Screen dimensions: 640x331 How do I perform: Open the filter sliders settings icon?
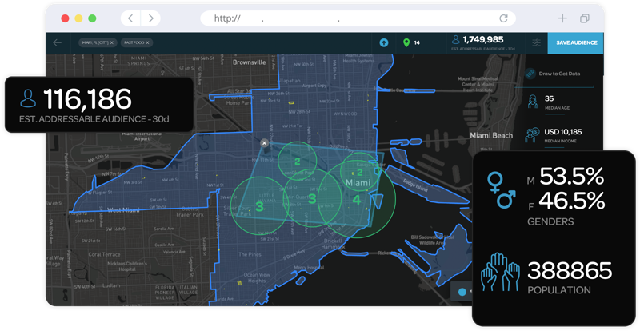tap(535, 42)
